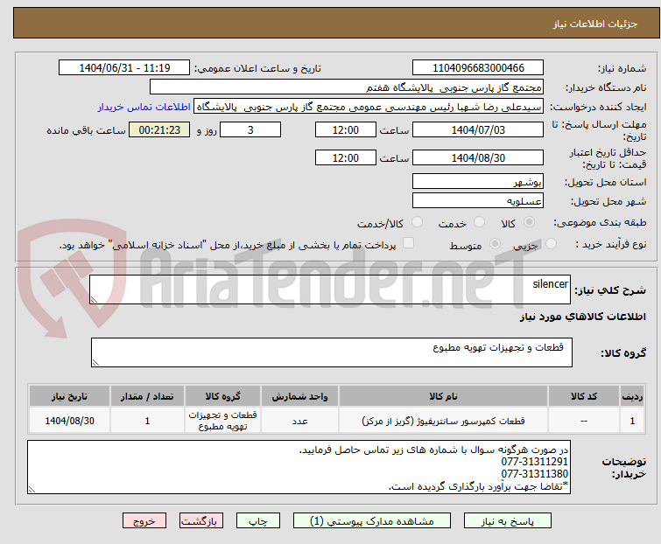Screen dimensions: 661x544
Task: Click the چاپ print button
Action: coord(257,521)
